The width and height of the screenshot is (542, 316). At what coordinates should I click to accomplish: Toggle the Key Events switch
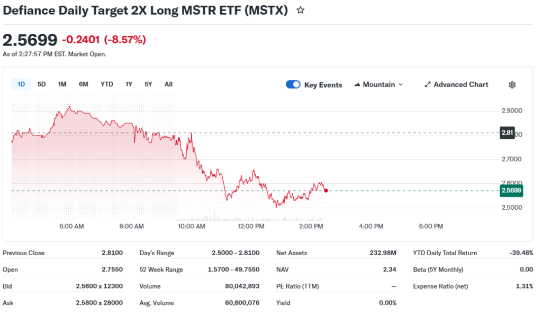point(293,85)
